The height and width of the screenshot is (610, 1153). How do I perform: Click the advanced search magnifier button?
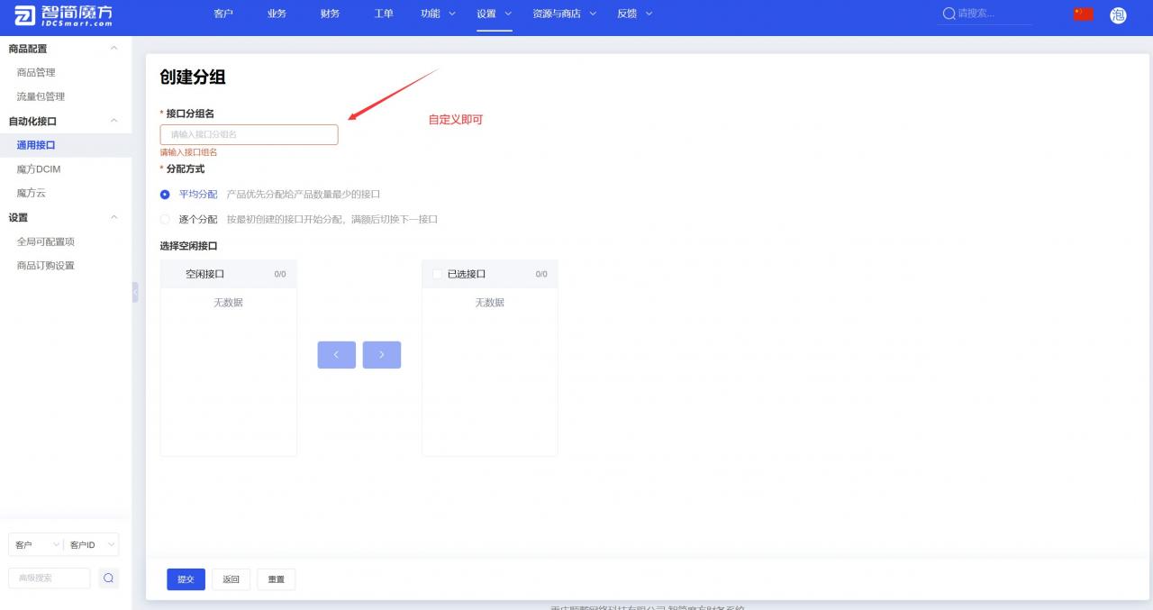[108, 578]
